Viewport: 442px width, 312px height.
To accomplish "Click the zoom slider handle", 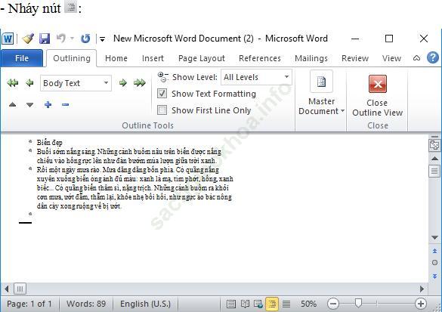I will tap(358, 303).
